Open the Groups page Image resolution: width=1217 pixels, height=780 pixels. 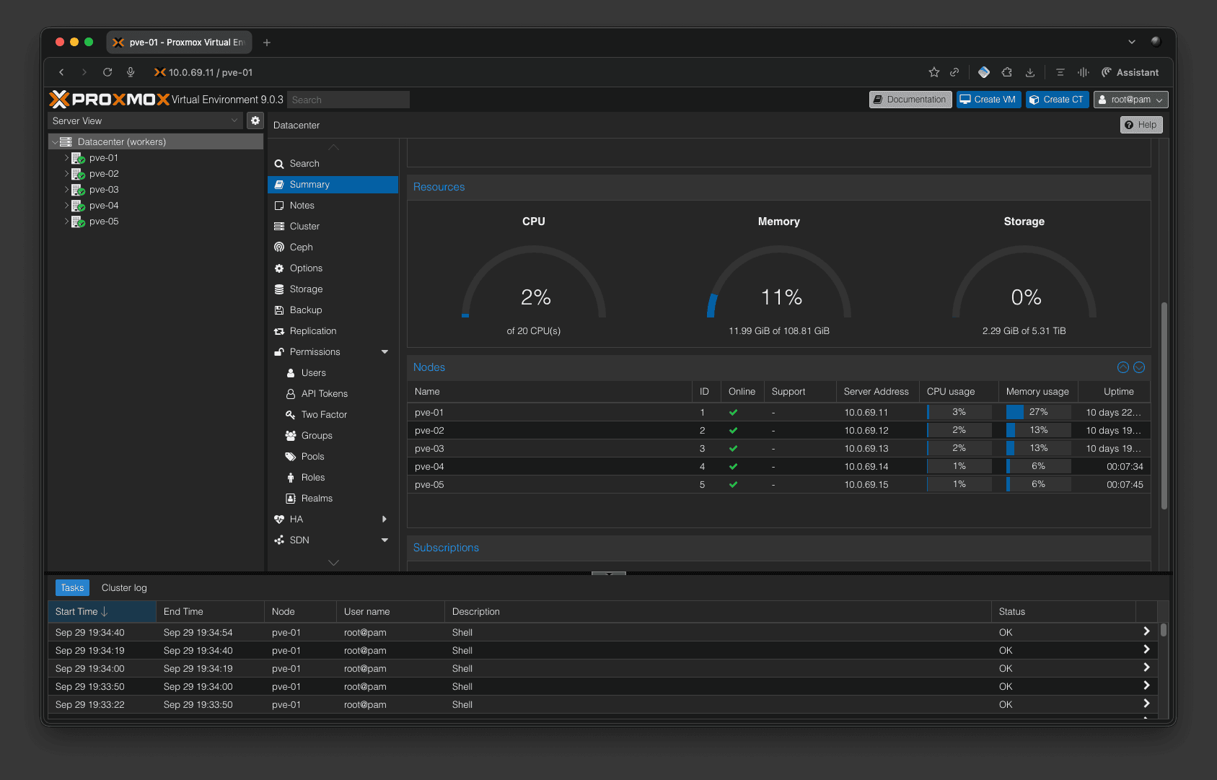click(x=333, y=436)
